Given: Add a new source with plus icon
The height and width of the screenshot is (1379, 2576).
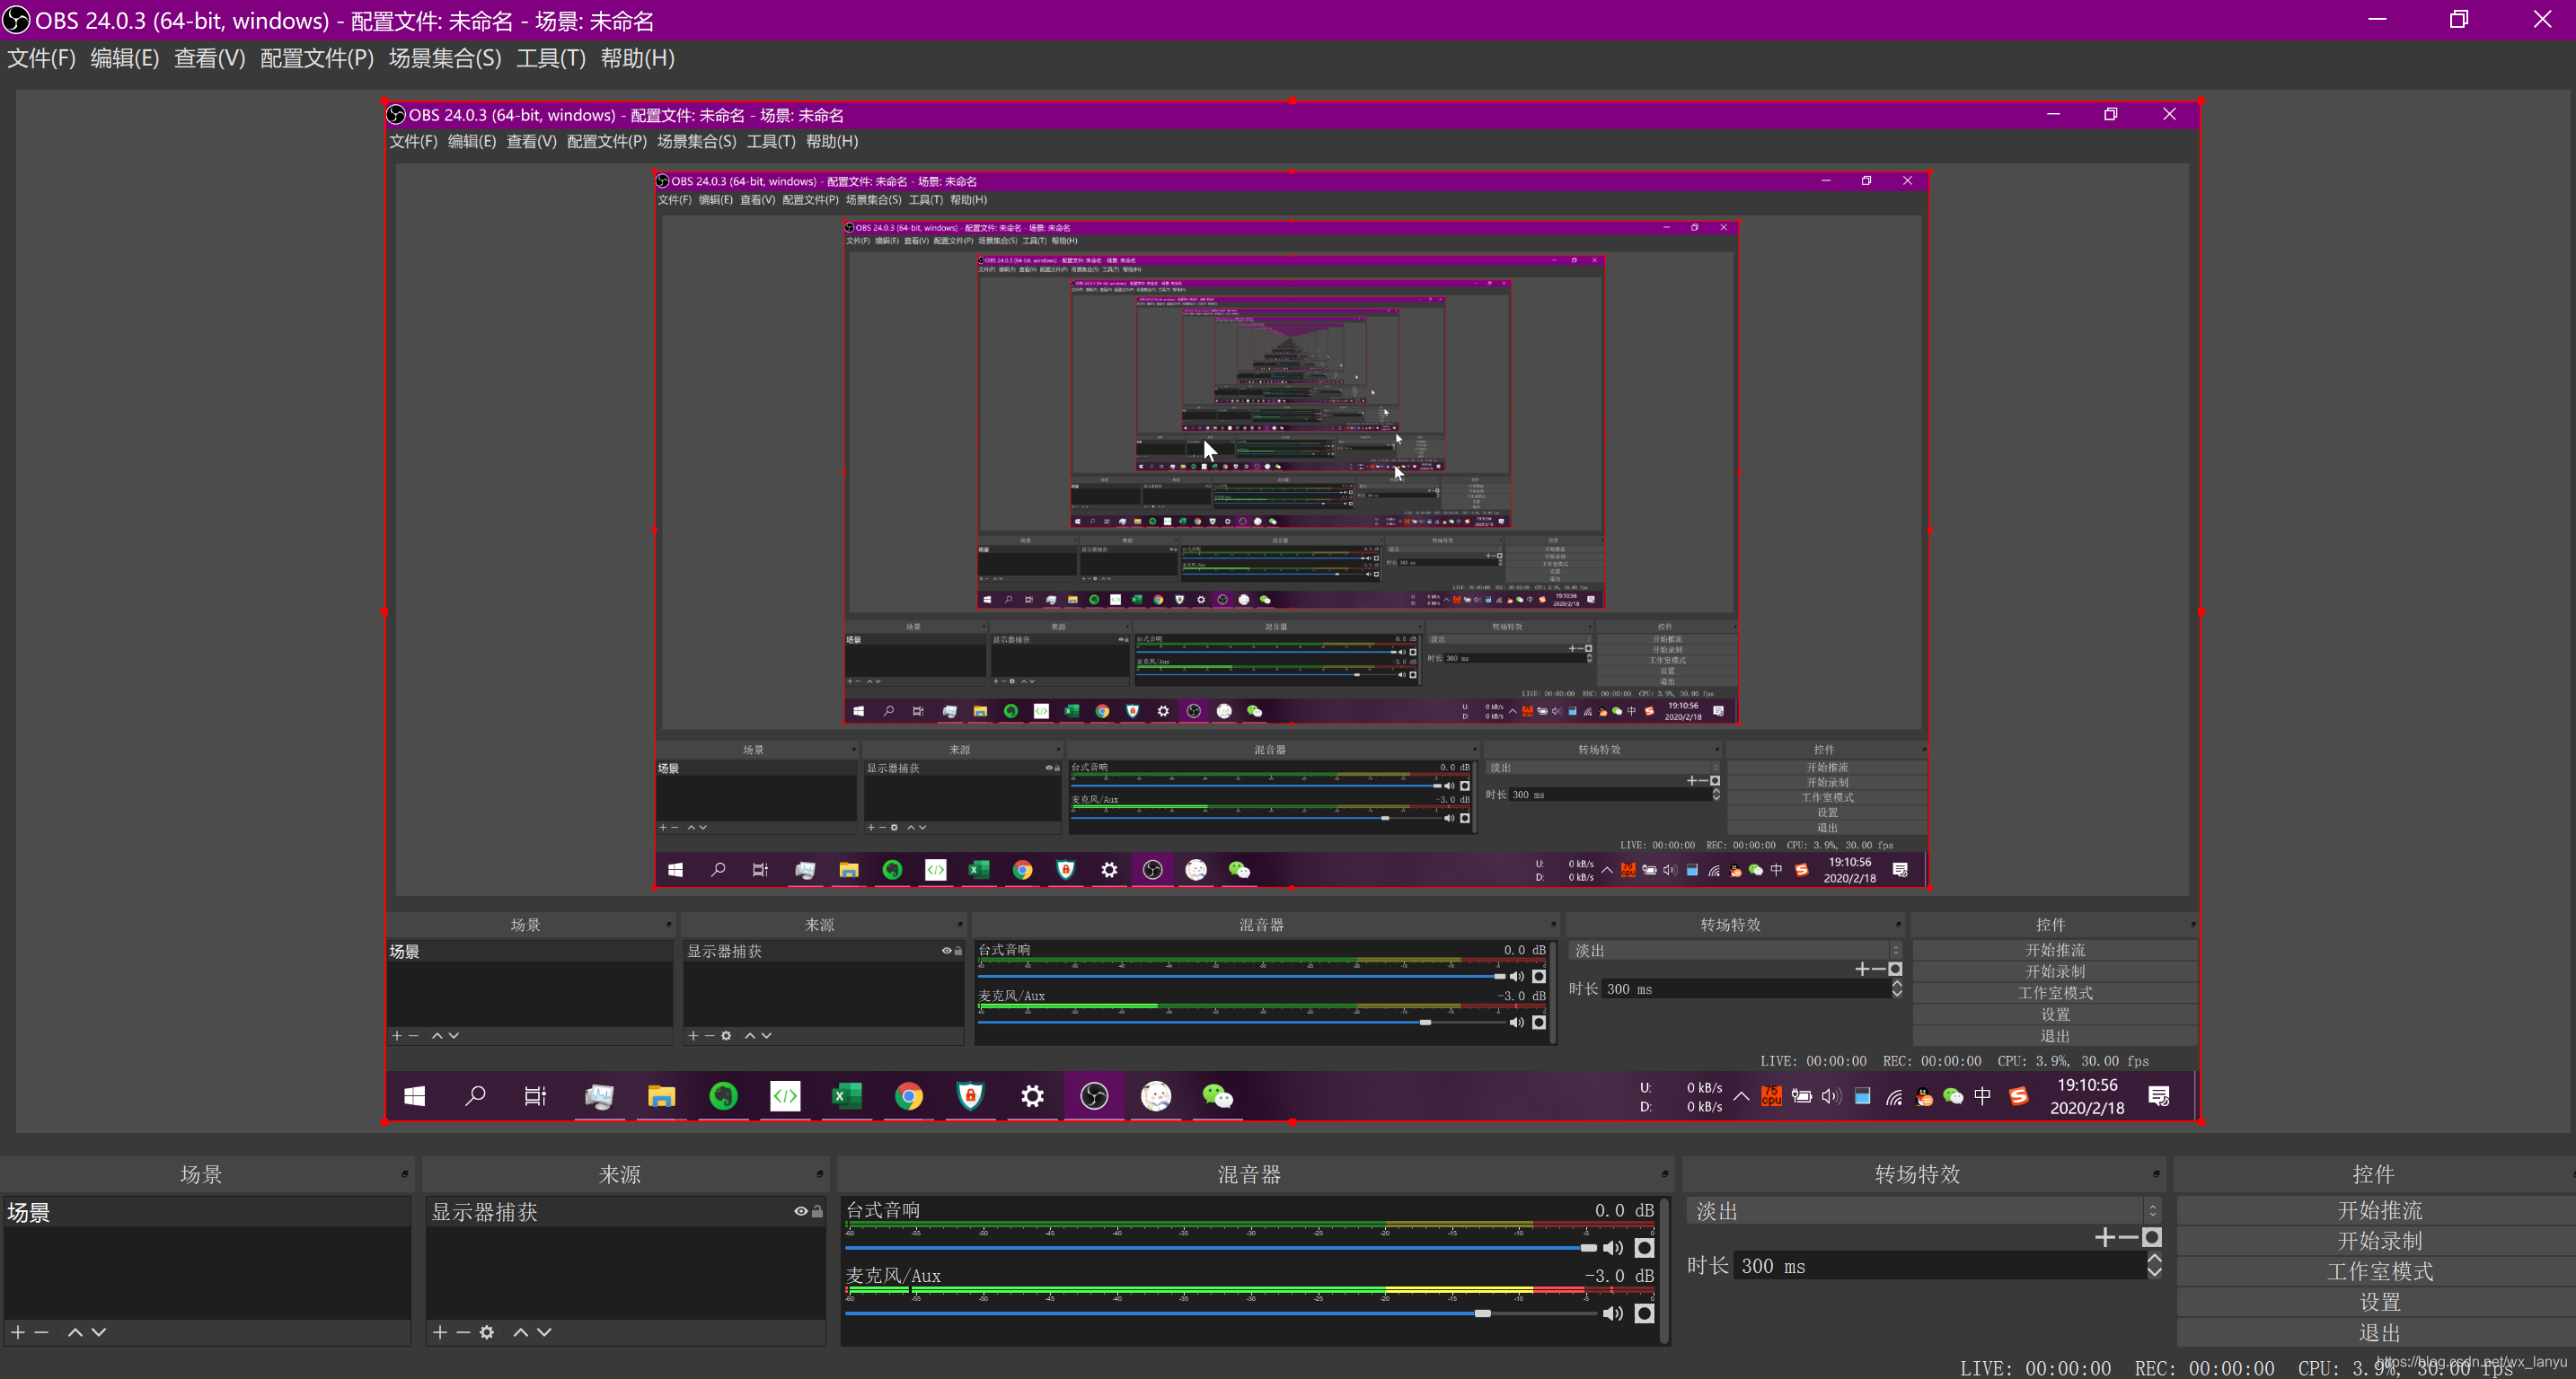Looking at the screenshot, I should click(x=440, y=1332).
